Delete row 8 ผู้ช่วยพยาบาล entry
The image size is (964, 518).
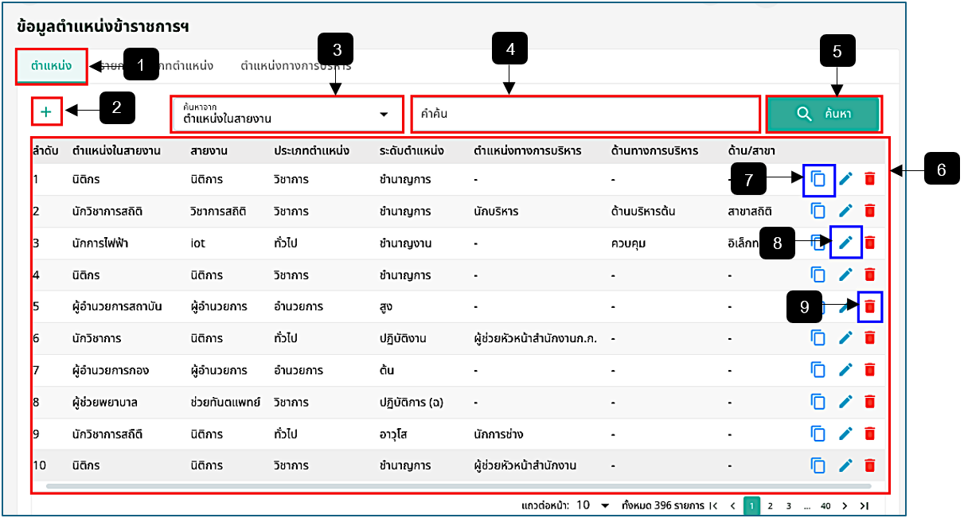[x=869, y=402]
